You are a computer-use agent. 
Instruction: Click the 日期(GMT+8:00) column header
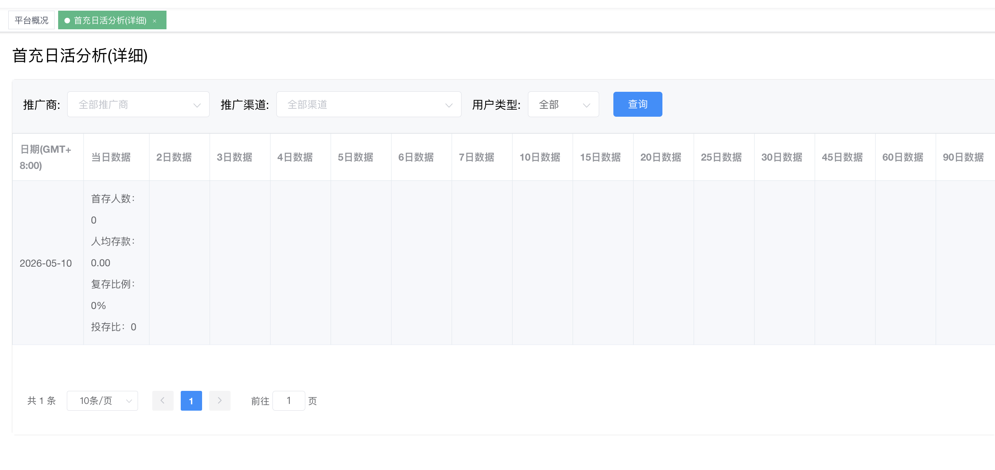(x=48, y=157)
